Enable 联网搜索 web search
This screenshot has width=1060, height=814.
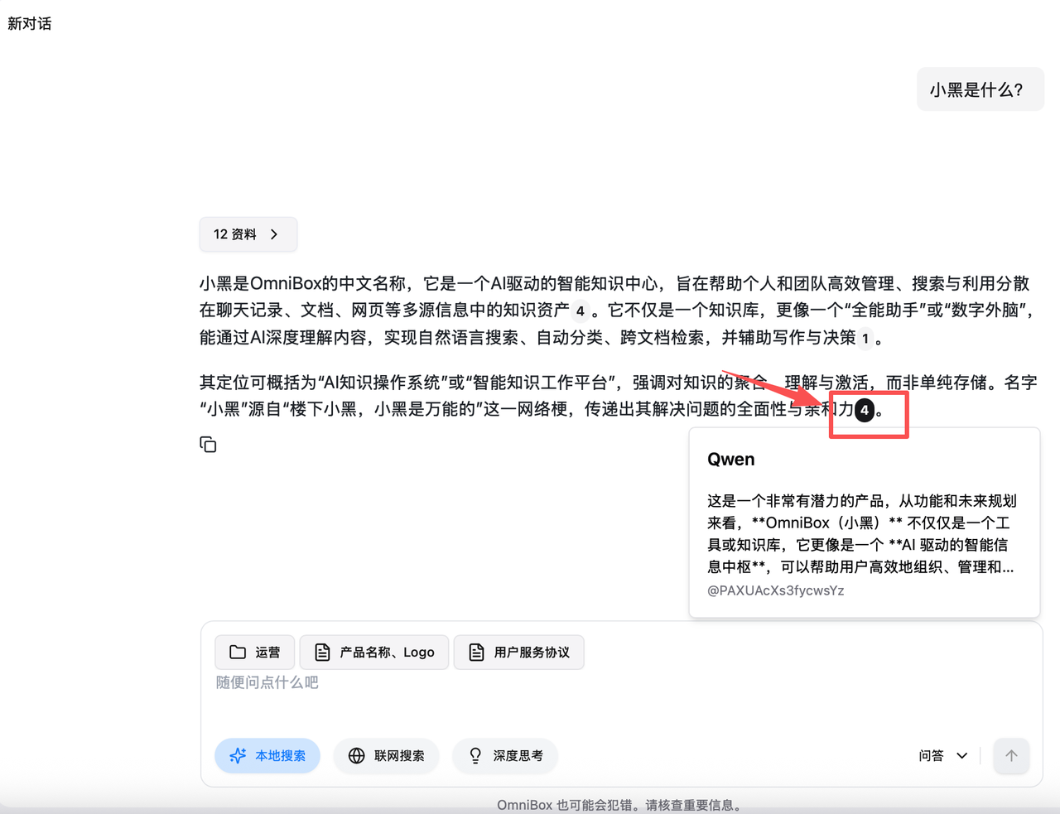pyautogui.click(x=387, y=755)
